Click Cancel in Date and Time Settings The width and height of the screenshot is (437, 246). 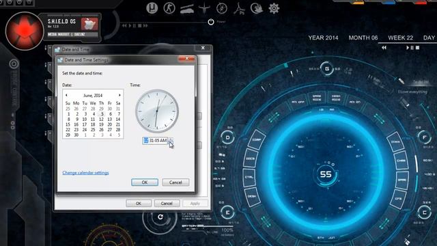click(x=175, y=182)
